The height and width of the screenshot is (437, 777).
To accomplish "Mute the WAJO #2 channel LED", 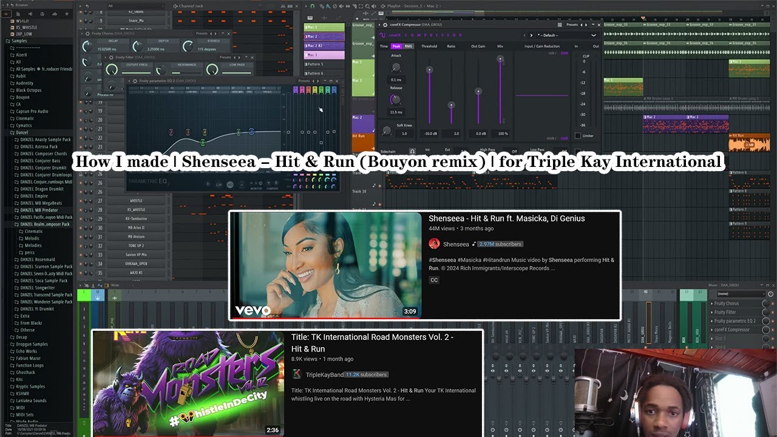I will click(81, 273).
